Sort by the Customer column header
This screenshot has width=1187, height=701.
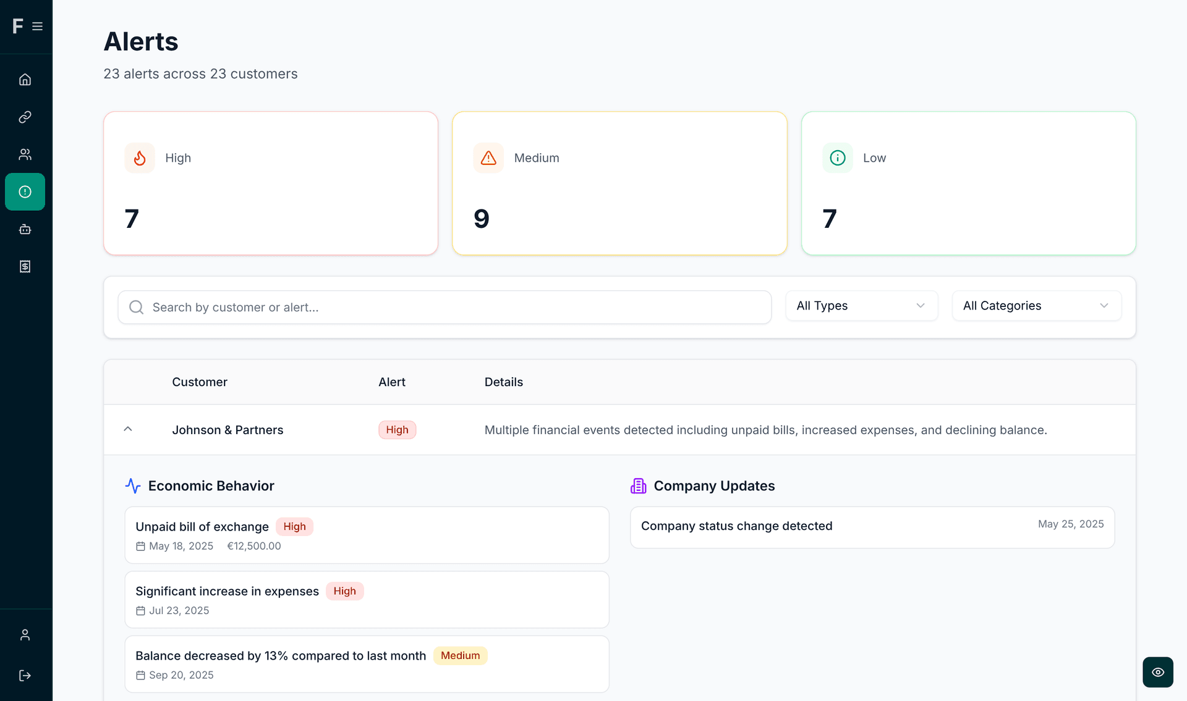click(199, 382)
